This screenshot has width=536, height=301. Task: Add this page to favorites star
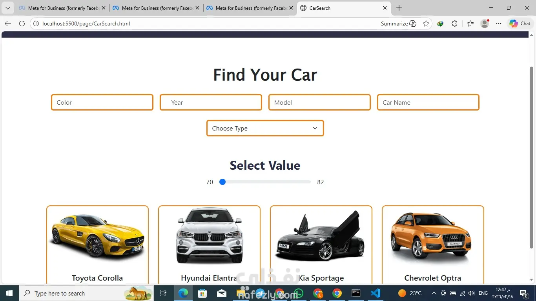point(426,24)
